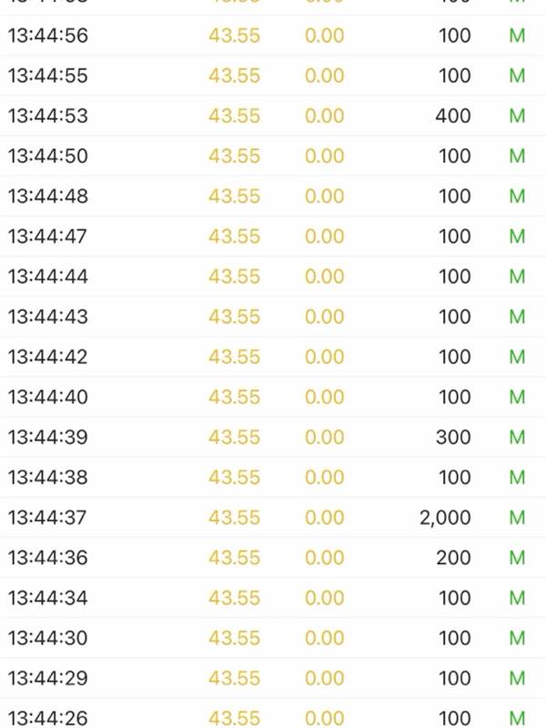Click the green M on the 13:44:50 row
The height and width of the screenshot is (728, 546).
tap(517, 156)
